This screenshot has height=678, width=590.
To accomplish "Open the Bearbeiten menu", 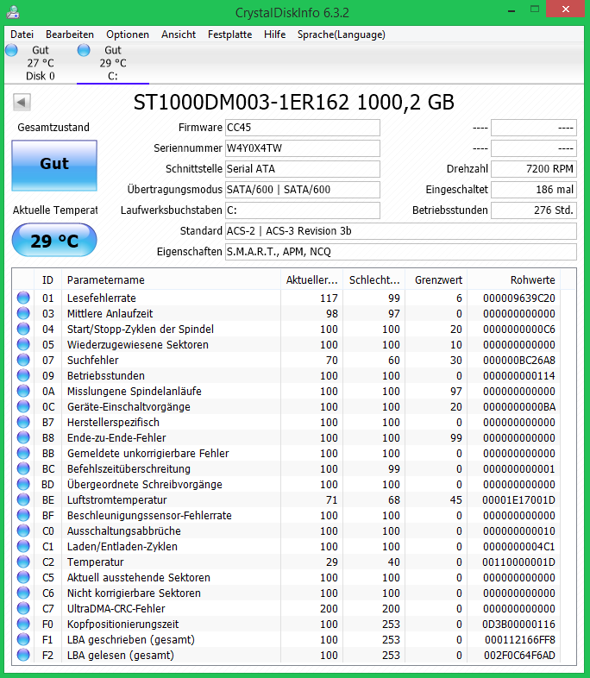I will point(70,35).
